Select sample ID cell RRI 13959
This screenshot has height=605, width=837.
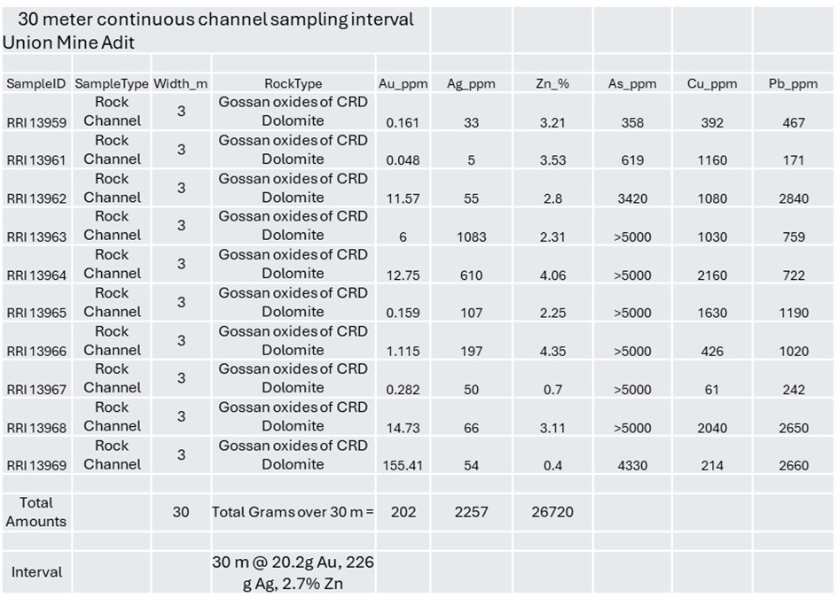click(36, 122)
